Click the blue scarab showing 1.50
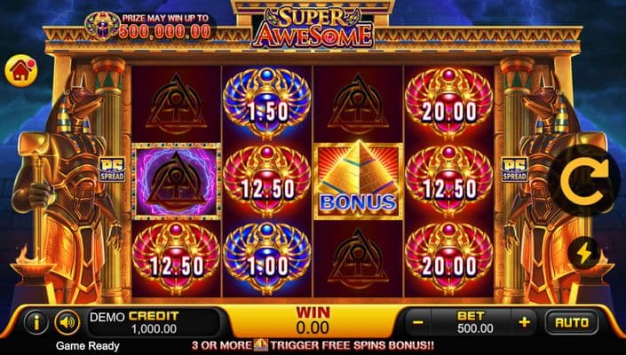This screenshot has width=626, height=355. coord(266,103)
